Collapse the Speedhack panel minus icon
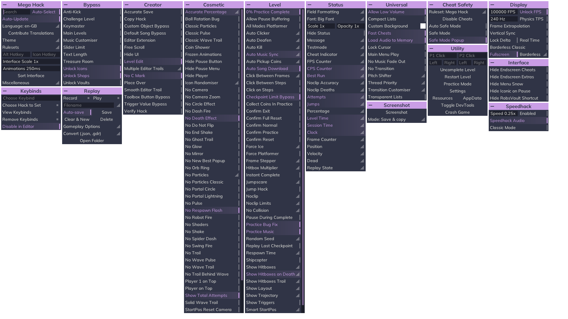This screenshot has height=319, width=568. pos(492,106)
